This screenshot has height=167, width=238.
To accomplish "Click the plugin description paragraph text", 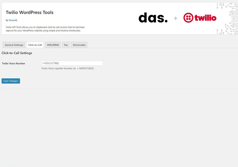I will pos(45,29).
